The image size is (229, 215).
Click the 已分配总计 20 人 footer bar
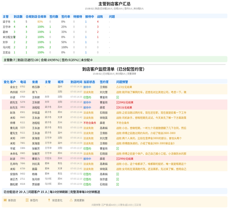114,192
